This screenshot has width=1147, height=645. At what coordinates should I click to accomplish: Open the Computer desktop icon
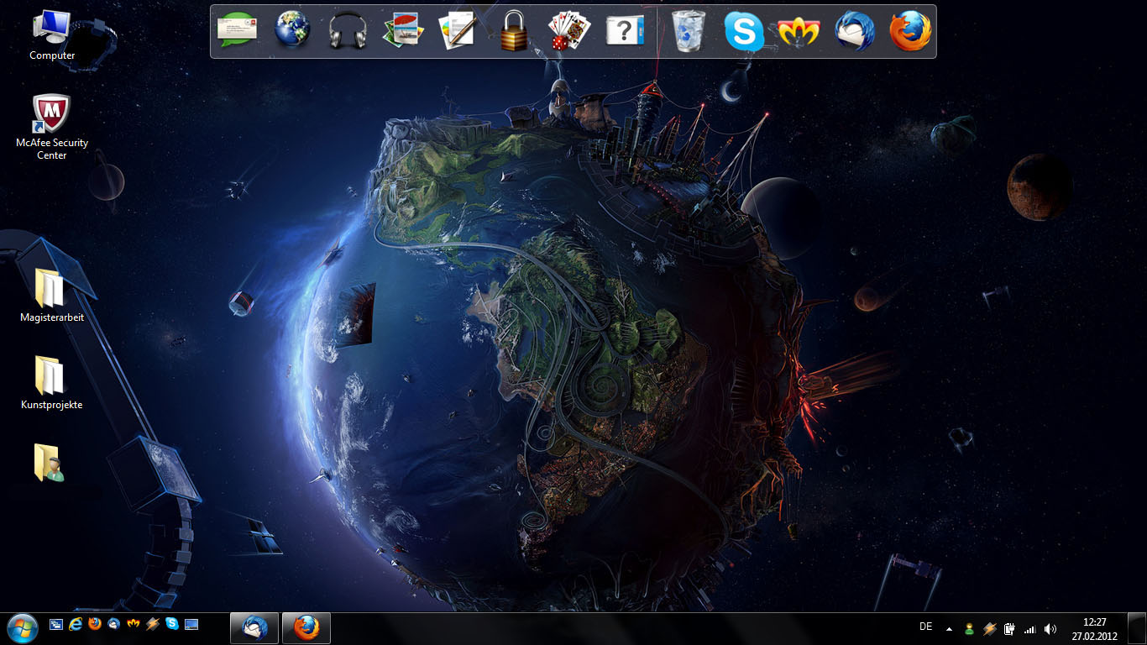pyautogui.click(x=52, y=35)
